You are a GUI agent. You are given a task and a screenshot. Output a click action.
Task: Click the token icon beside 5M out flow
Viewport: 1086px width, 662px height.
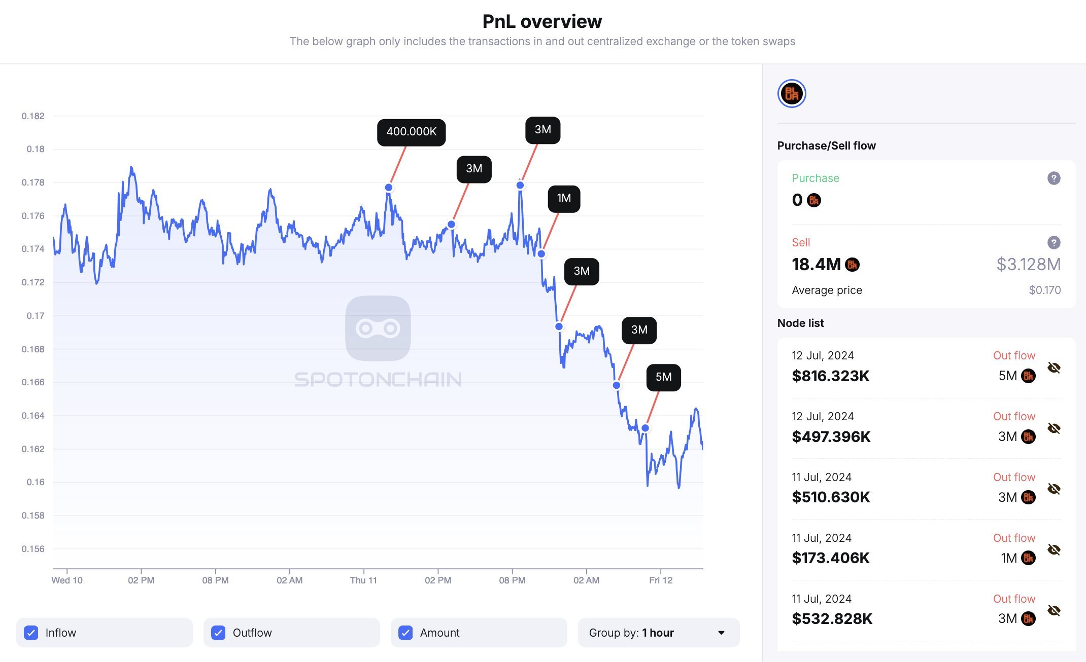[x=1028, y=376]
